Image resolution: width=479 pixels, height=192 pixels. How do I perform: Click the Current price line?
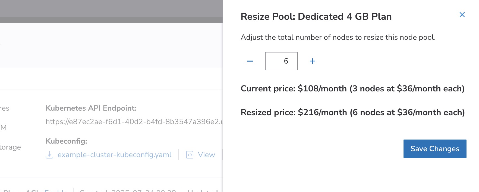[352, 89]
